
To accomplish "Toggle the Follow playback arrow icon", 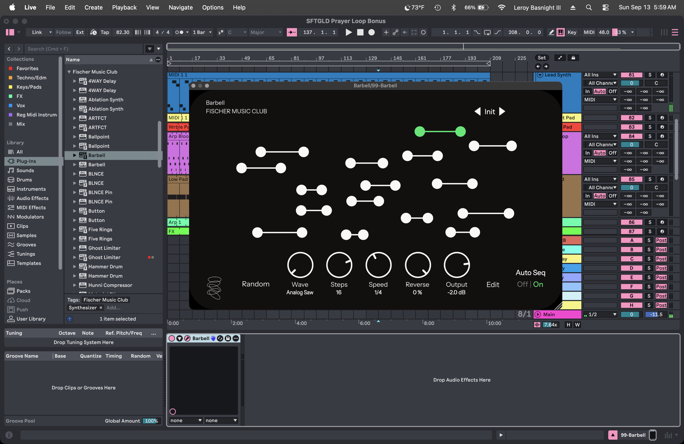I will (292, 33).
